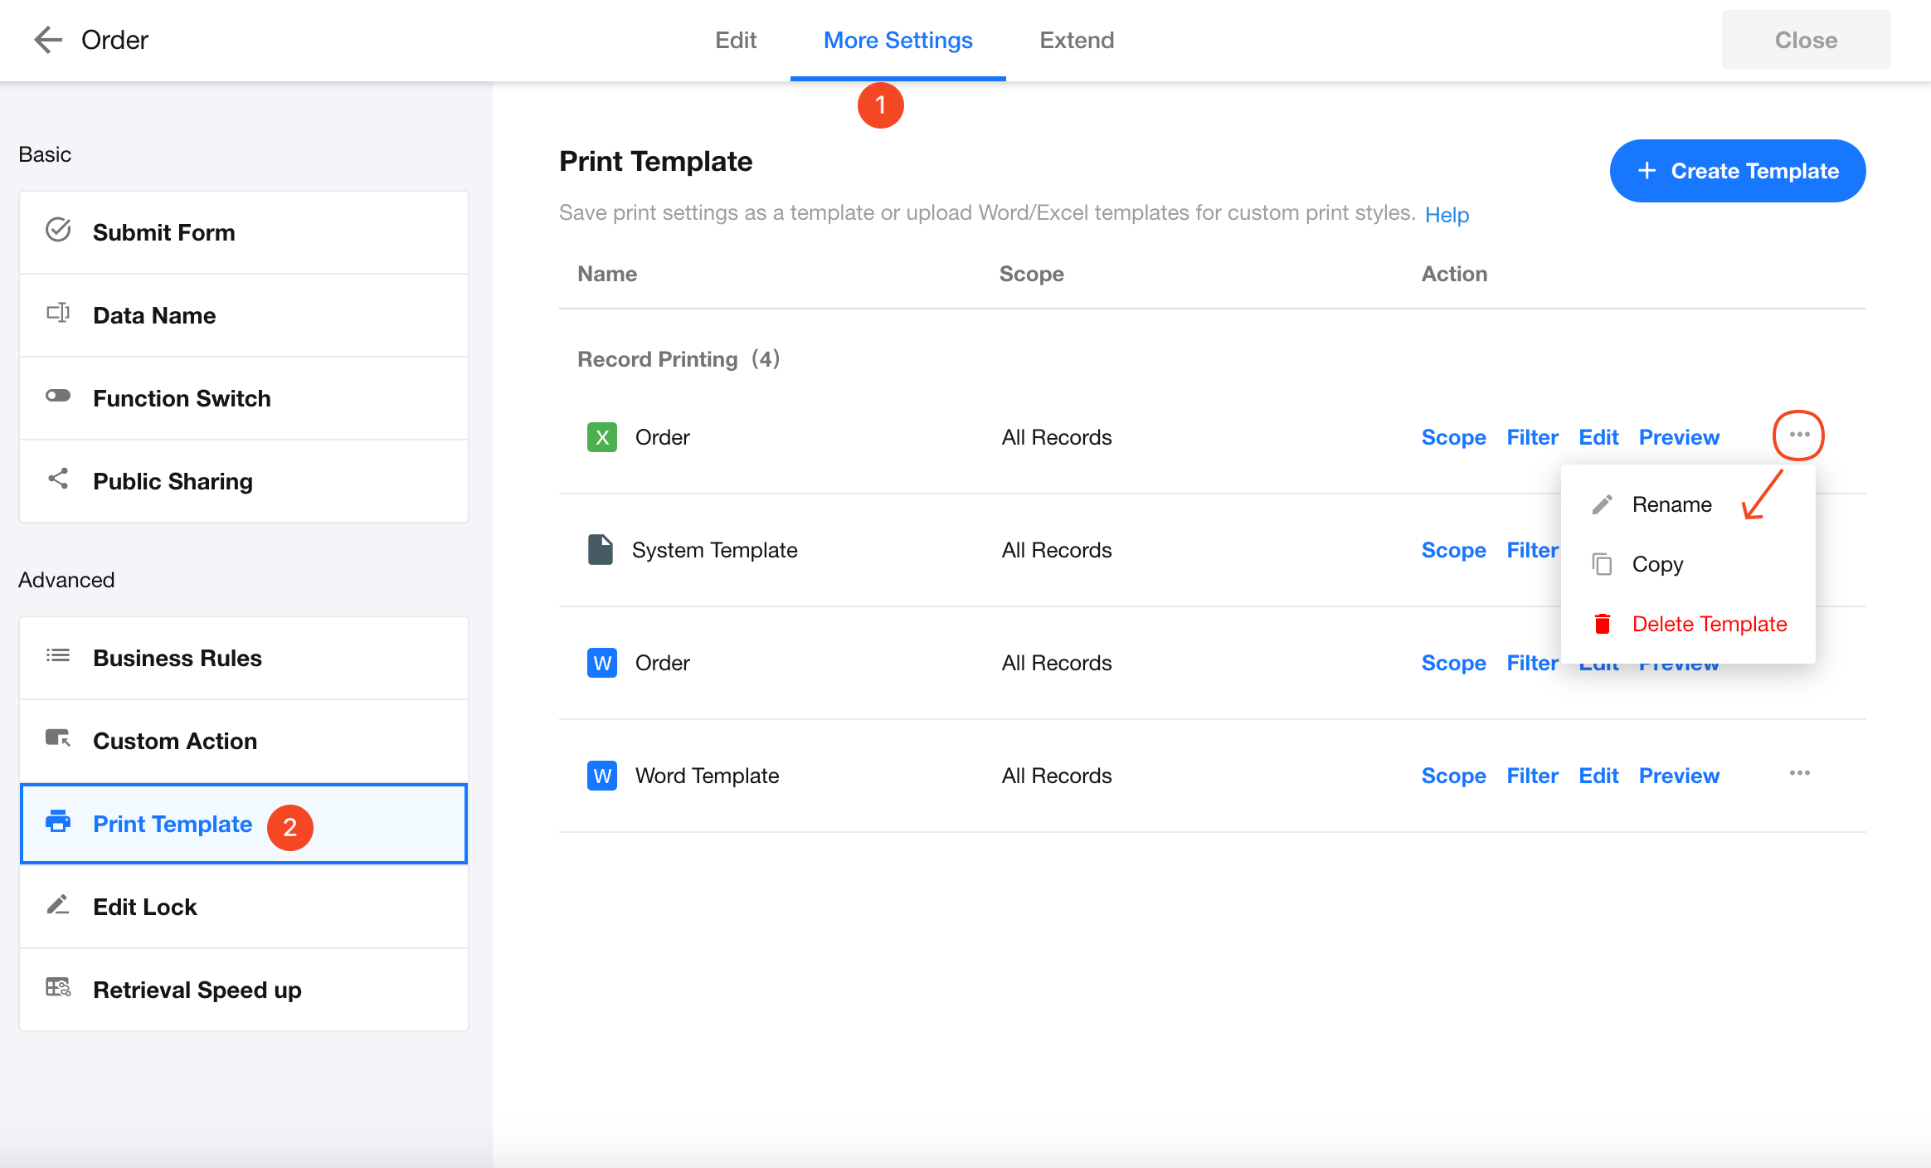Click Preview for the Word Template row
This screenshot has height=1168, width=1931.
(1679, 776)
